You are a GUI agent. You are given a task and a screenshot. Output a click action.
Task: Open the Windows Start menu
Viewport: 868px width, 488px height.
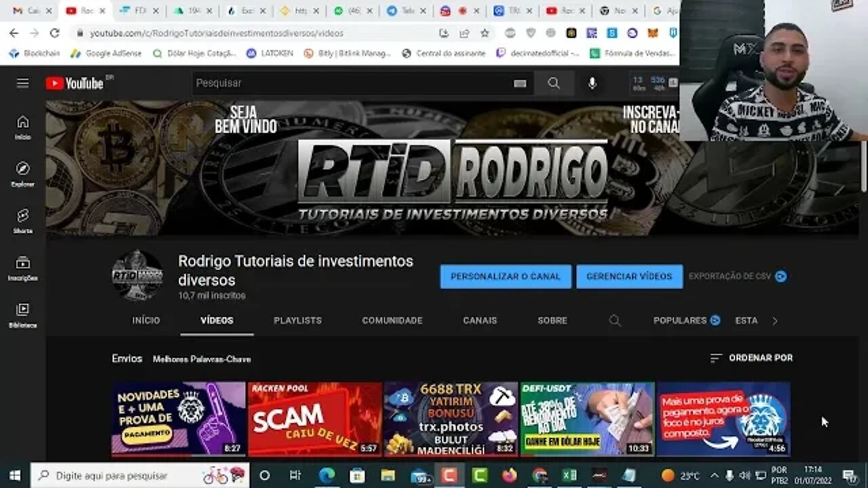coord(14,475)
